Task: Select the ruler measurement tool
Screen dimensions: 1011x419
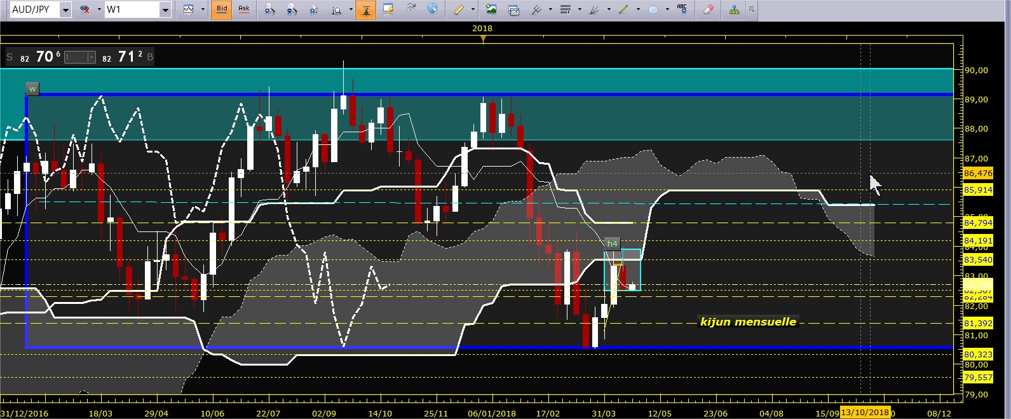Action: point(459,10)
